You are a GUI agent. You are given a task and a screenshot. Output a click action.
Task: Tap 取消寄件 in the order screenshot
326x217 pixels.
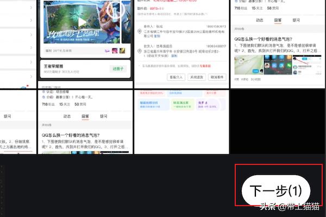pos(217,78)
